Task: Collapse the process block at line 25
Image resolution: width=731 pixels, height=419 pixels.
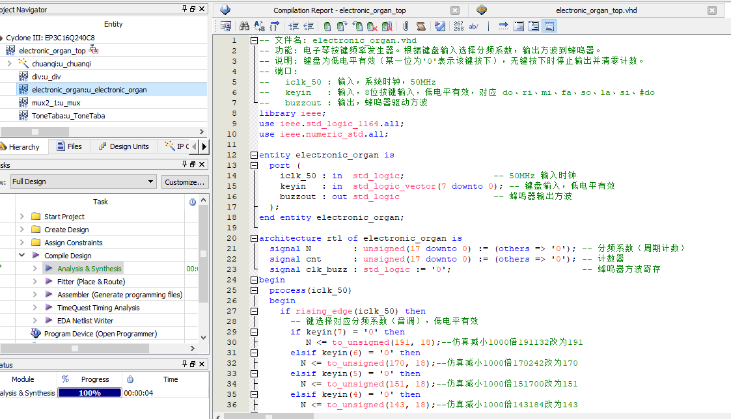Action: (x=254, y=290)
